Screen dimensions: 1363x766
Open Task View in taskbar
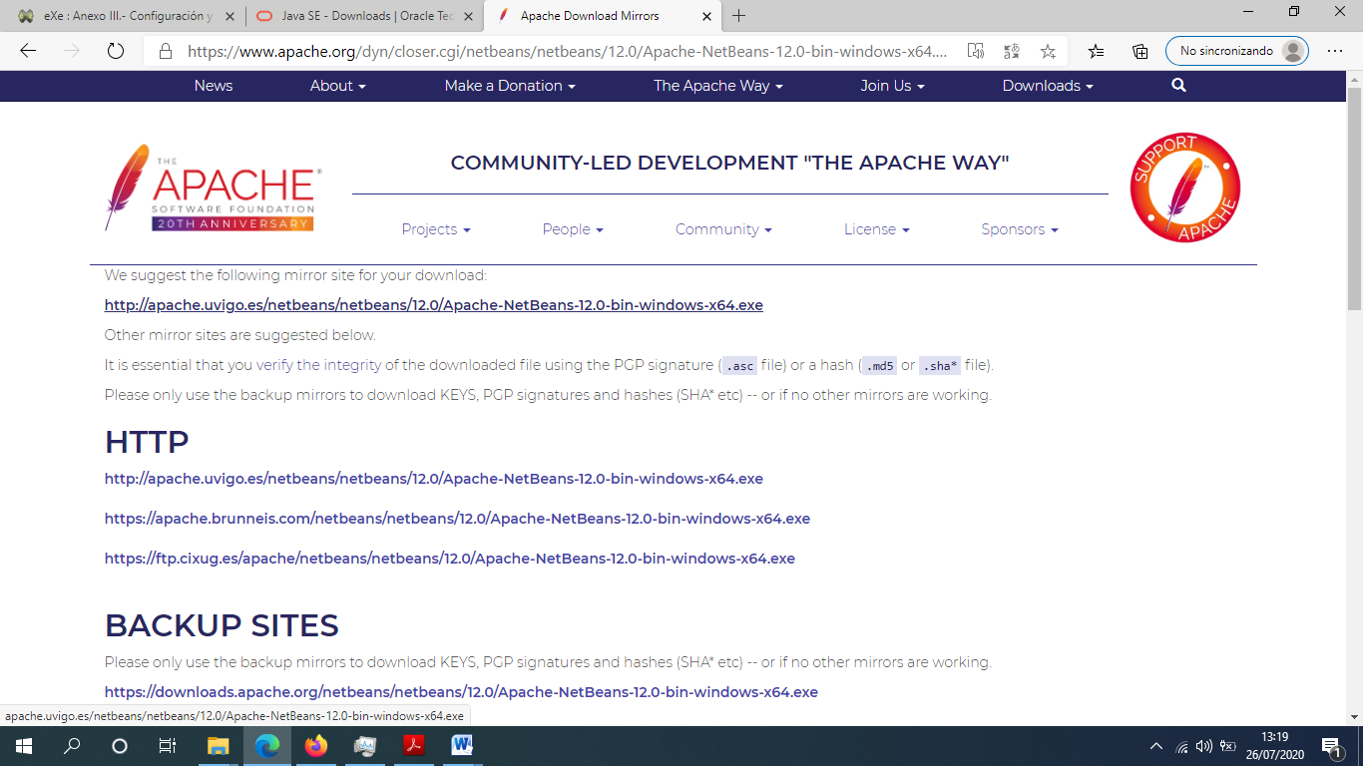click(168, 746)
